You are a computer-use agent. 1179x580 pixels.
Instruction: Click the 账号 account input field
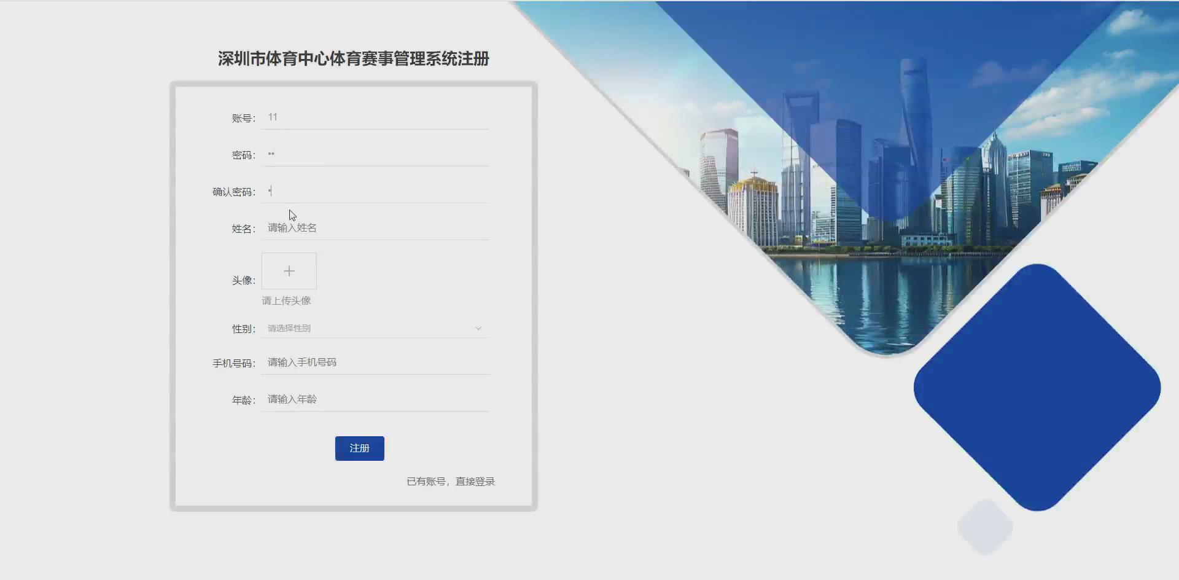[375, 117]
